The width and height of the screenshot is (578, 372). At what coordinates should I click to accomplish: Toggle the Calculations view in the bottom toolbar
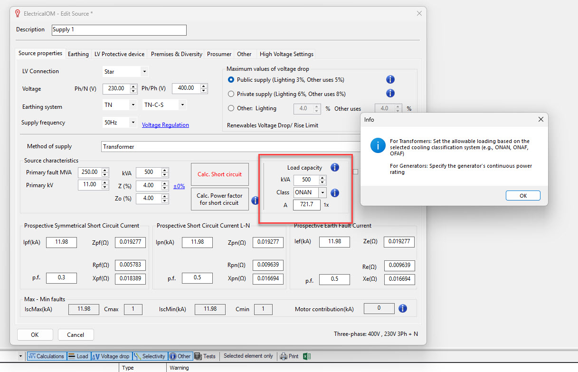47,356
